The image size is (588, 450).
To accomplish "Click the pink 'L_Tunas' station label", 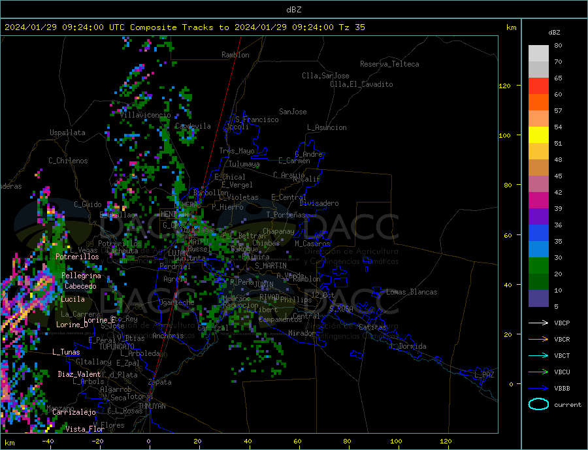I will [x=66, y=352].
